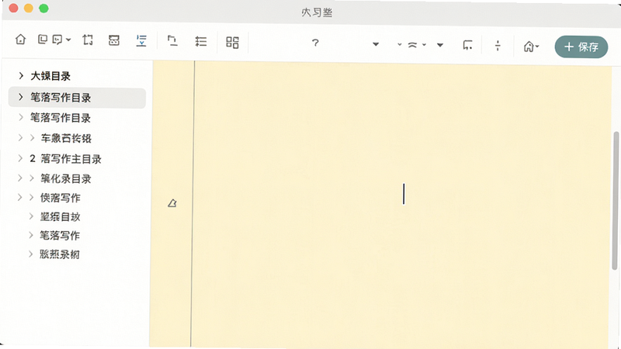Open dropdown arrow beside the comment bubble icon
The width and height of the screenshot is (621, 349).
coord(68,40)
